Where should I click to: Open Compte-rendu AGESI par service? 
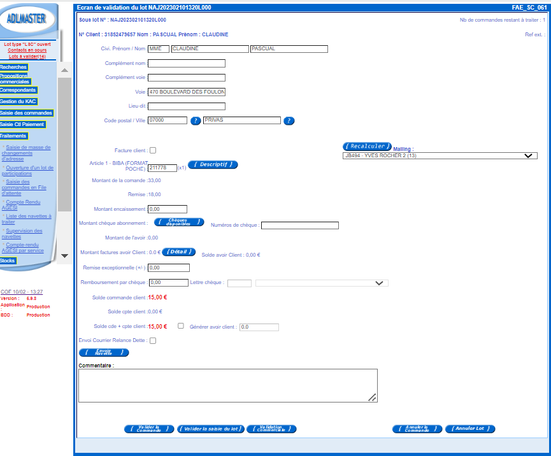pos(22,248)
